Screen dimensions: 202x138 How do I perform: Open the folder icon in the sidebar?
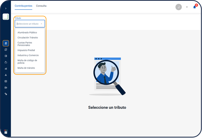point(6,88)
